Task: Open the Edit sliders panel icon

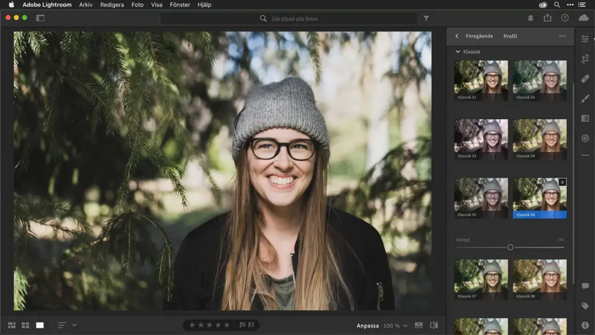Action: pos(585,39)
